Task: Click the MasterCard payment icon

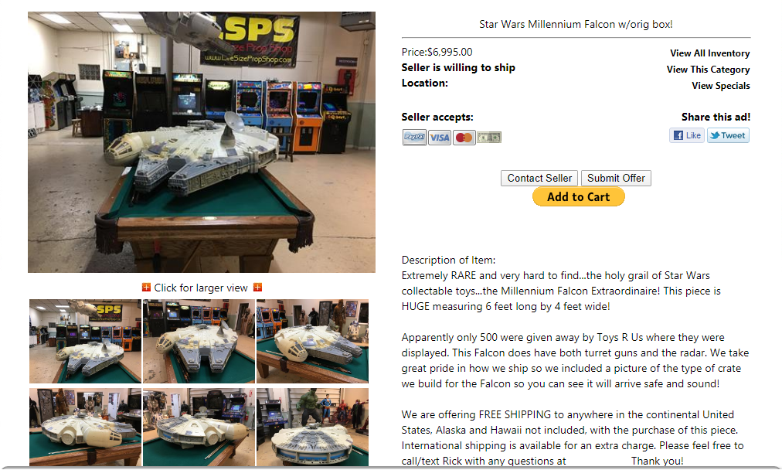Action: pos(464,138)
